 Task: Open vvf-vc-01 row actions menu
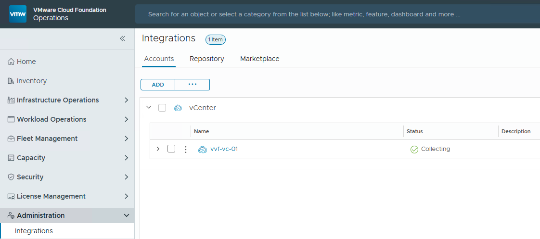click(186, 149)
